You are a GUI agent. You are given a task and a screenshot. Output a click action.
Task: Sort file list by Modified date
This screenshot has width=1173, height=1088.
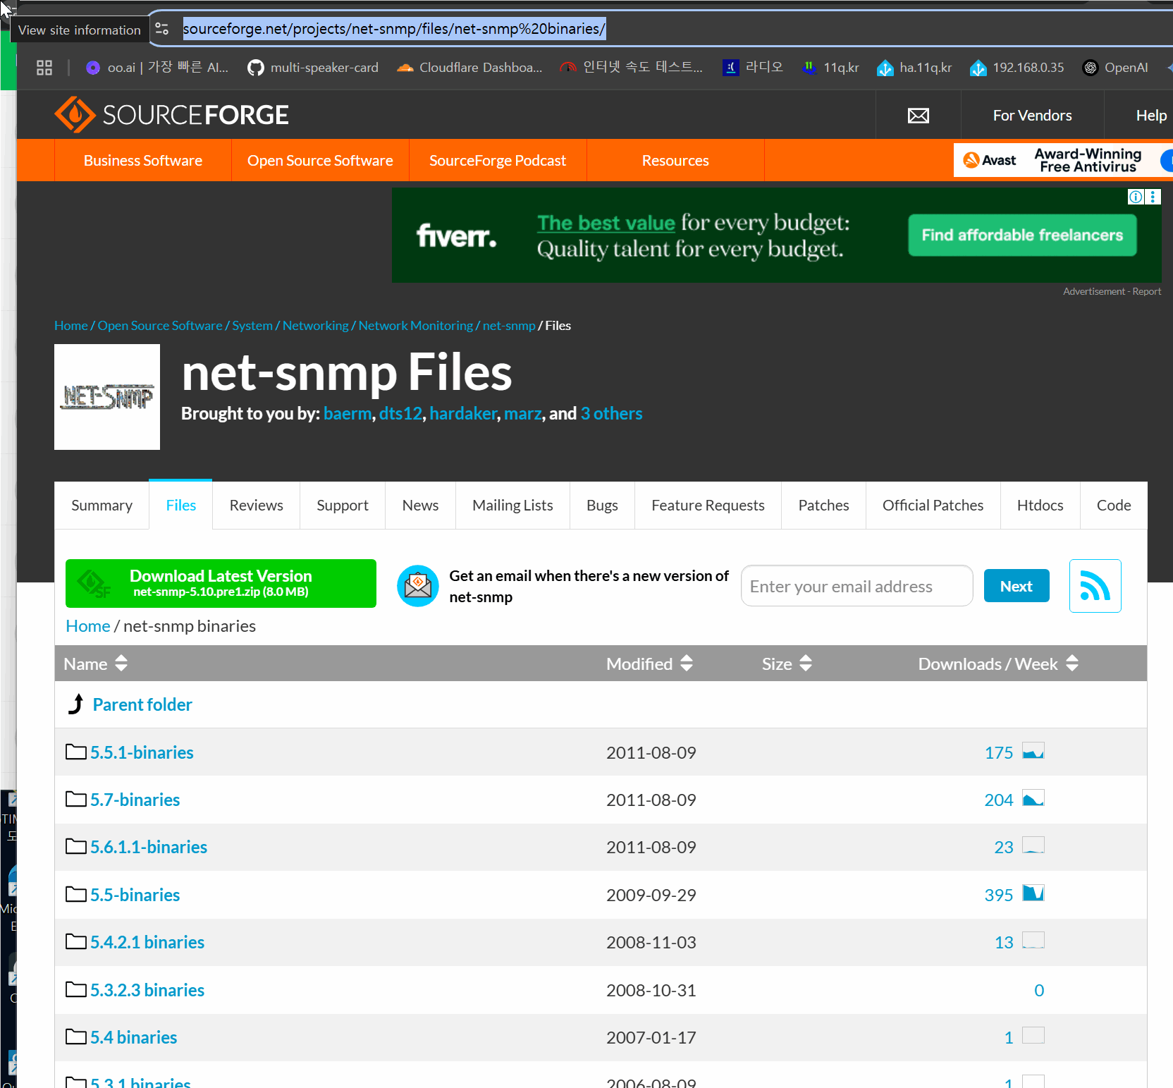point(649,664)
